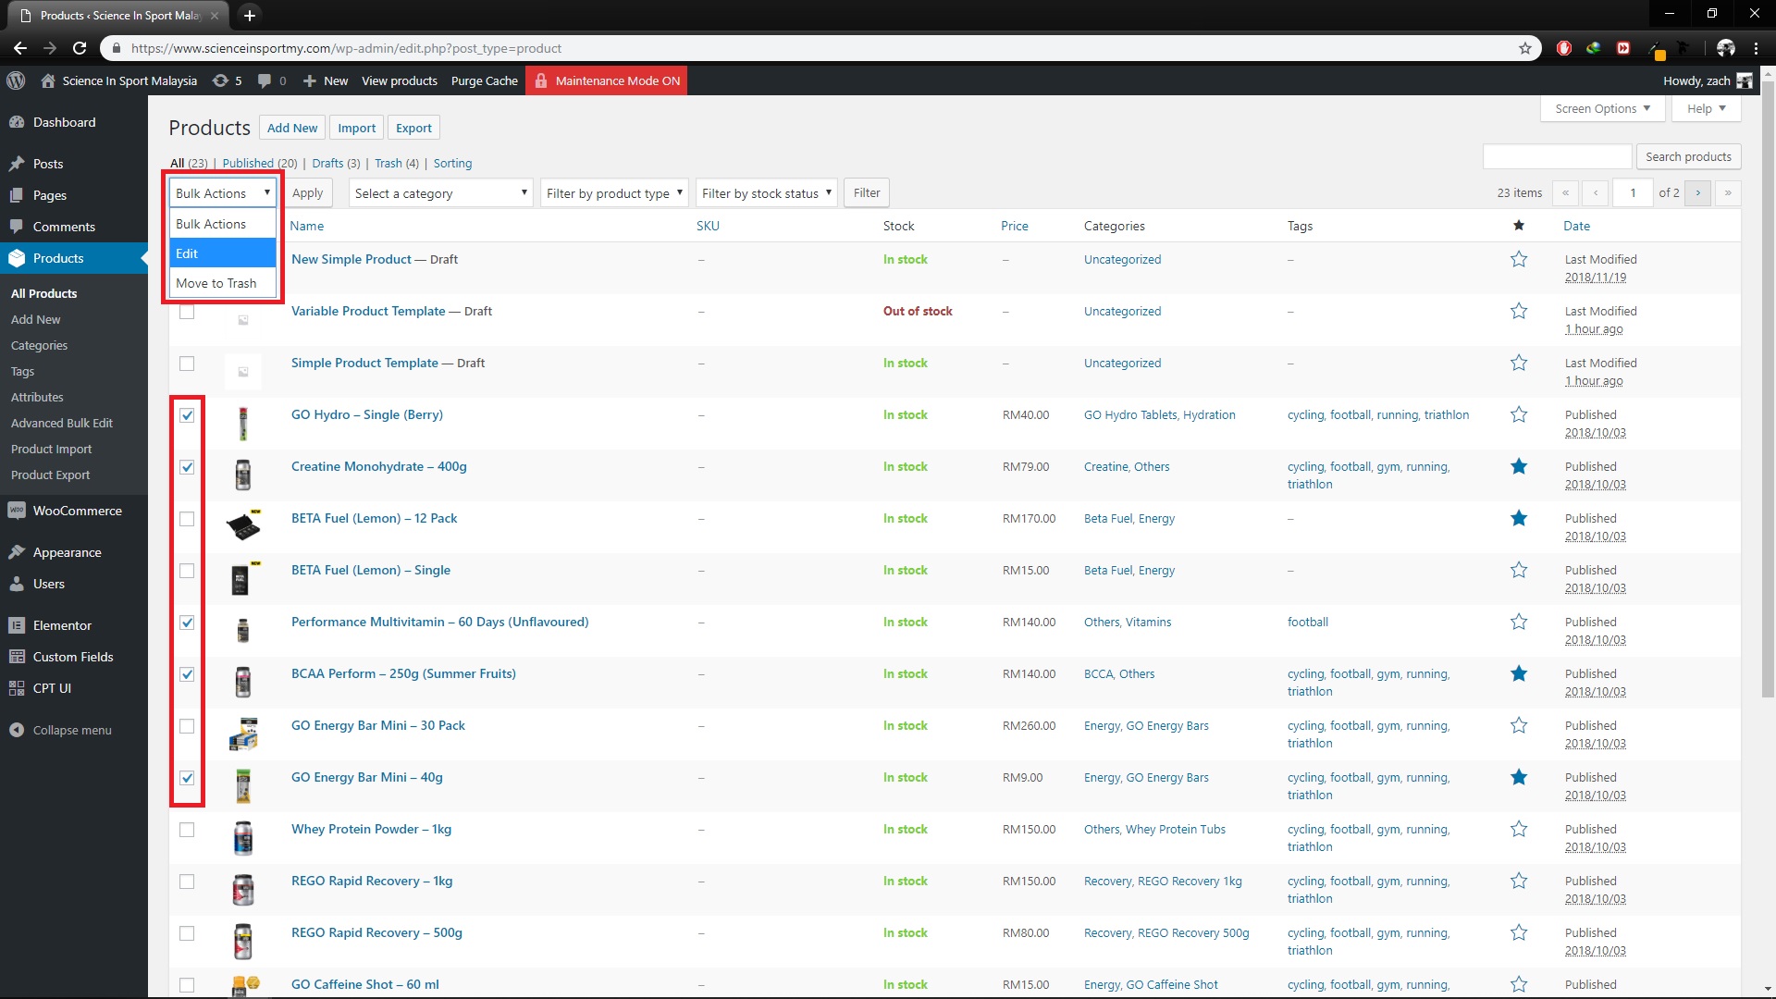The image size is (1776, 999).
Task: Uncheck Creatine Monohydrate 400g checkbox
Action: 187,467
